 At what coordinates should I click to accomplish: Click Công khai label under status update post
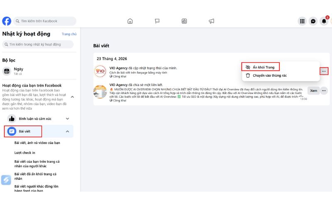tap(120, 77)
